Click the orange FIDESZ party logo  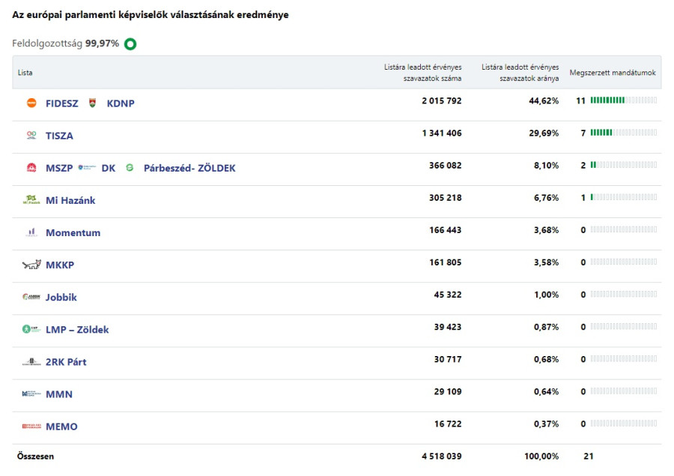click(31, 103)
